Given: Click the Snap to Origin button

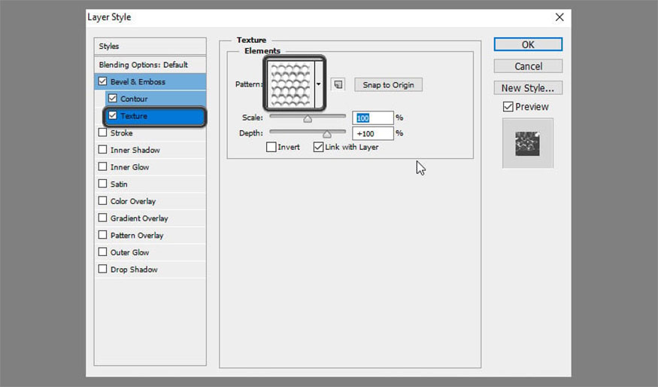Looking at the screenshot, I should (388, 85).
